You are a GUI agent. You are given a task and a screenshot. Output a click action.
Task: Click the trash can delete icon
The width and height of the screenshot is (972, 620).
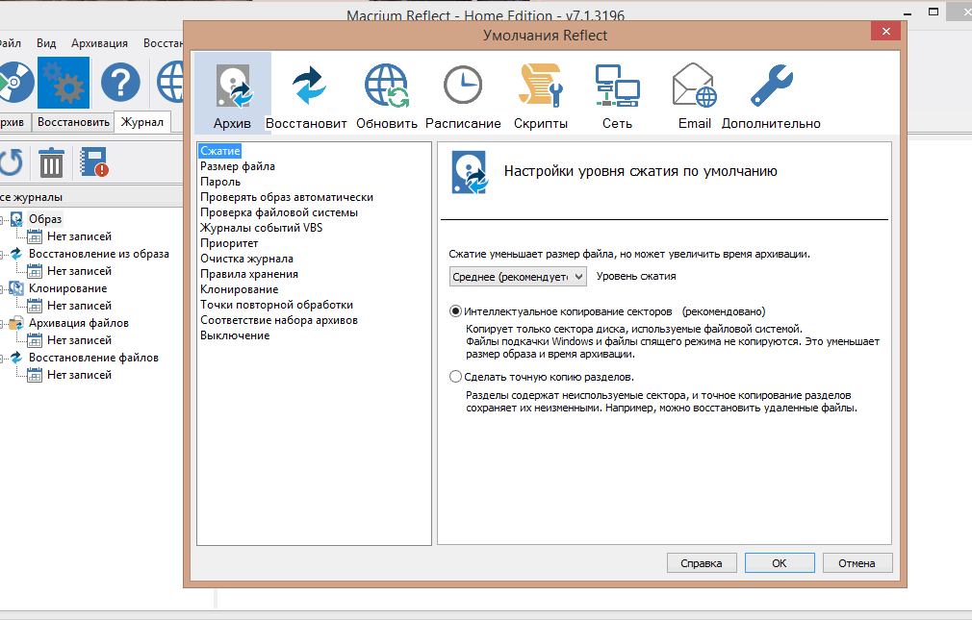(x=51, y=162)
